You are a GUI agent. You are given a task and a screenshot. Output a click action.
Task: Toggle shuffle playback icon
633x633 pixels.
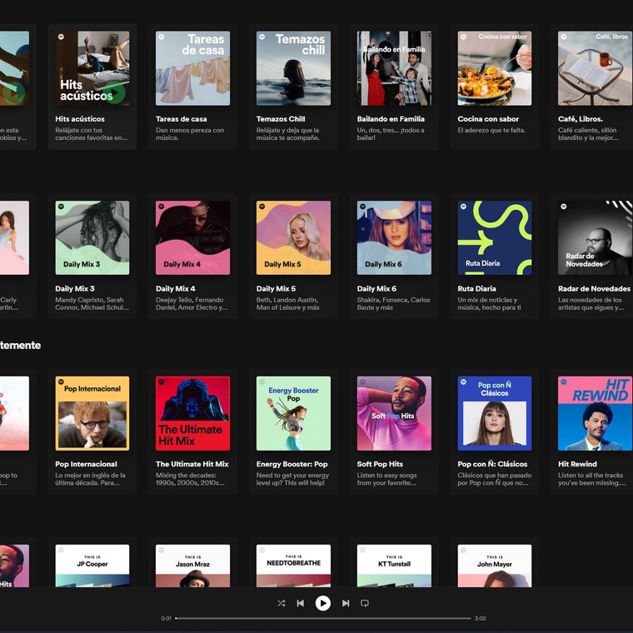[x=281, y=603]
